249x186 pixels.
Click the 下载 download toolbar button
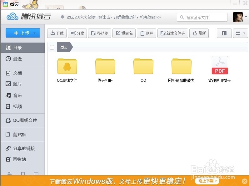click(57, 33)
